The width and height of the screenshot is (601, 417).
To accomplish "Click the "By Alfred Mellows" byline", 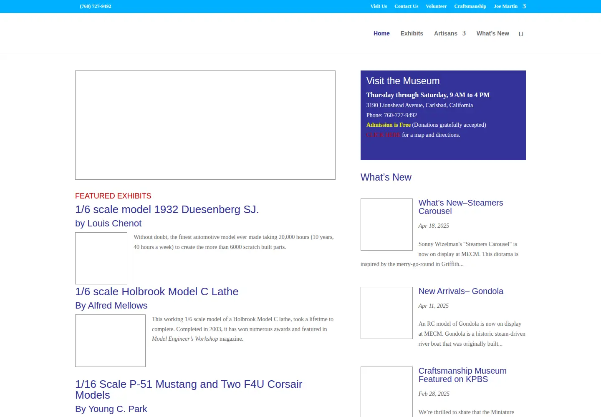I will (111, 306).
